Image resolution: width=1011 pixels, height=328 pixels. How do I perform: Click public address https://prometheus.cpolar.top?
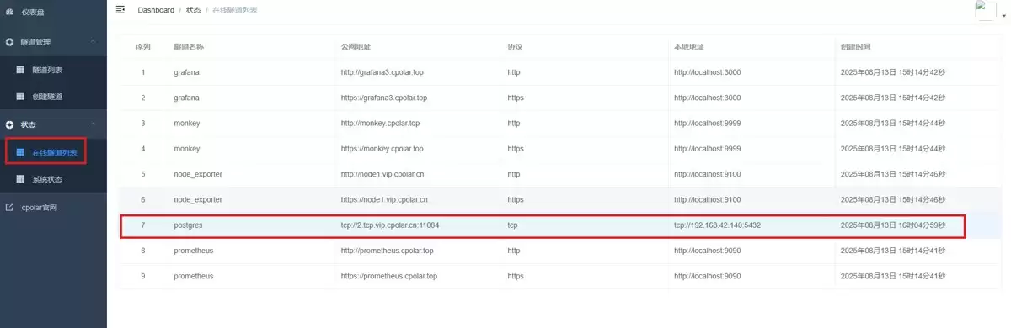(389, 276)
